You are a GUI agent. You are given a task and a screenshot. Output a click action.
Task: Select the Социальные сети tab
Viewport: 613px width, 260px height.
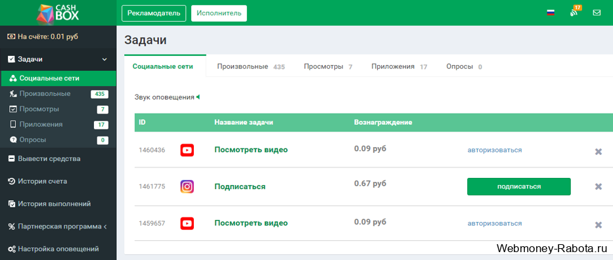click(165, 66)
